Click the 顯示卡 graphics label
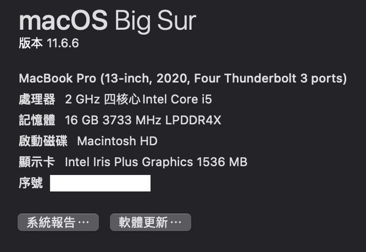 pos(37,162)
